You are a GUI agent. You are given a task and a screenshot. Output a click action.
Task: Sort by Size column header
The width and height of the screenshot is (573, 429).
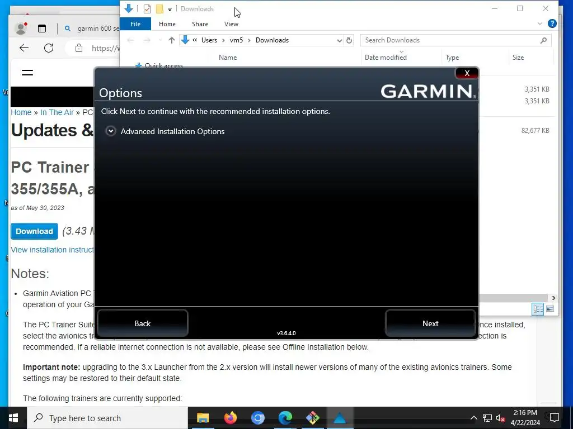point(518,58)
